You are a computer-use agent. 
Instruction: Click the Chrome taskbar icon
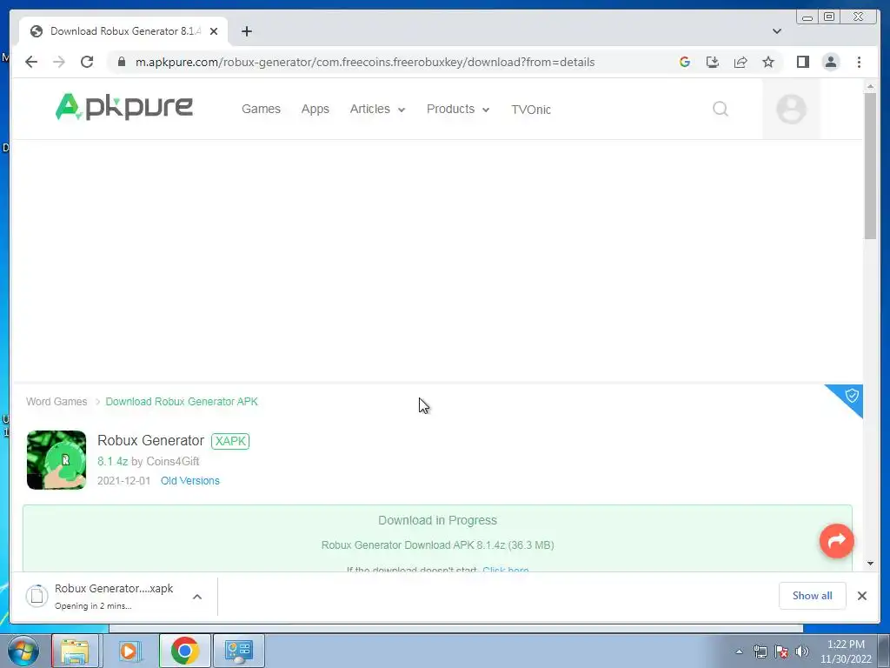tap(184, 651)
